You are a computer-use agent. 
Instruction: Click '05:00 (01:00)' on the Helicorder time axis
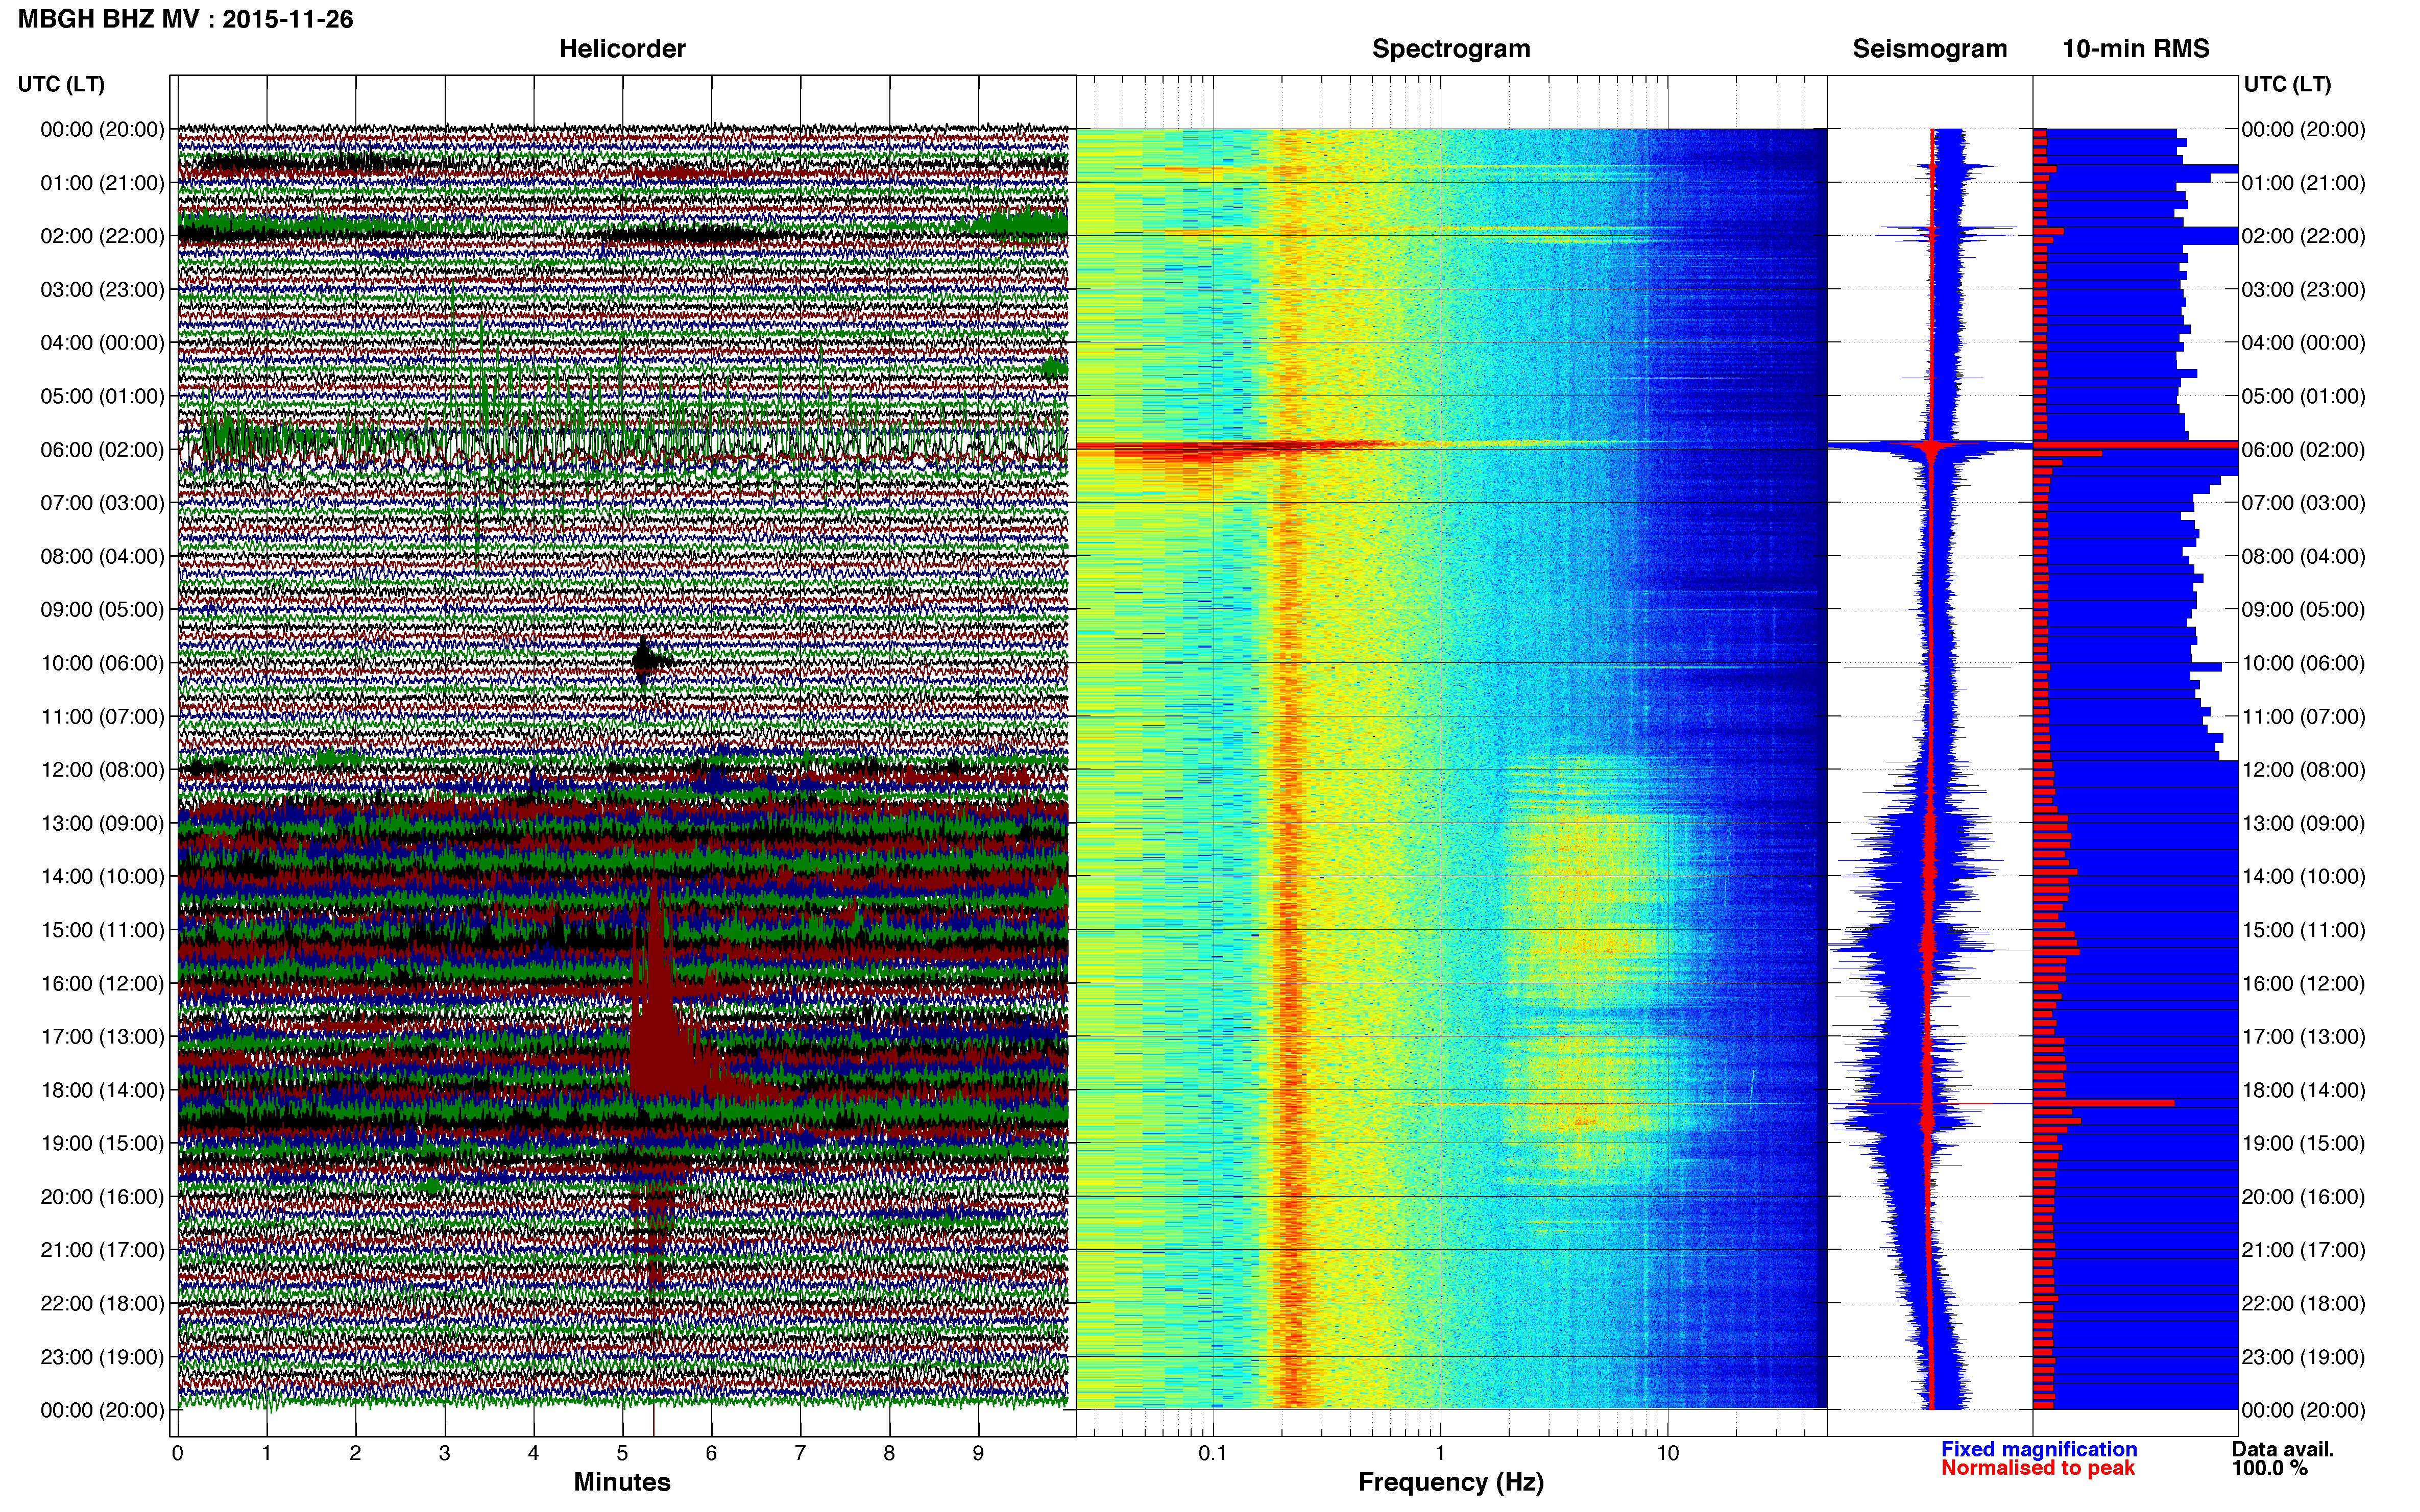click(102, 396)
